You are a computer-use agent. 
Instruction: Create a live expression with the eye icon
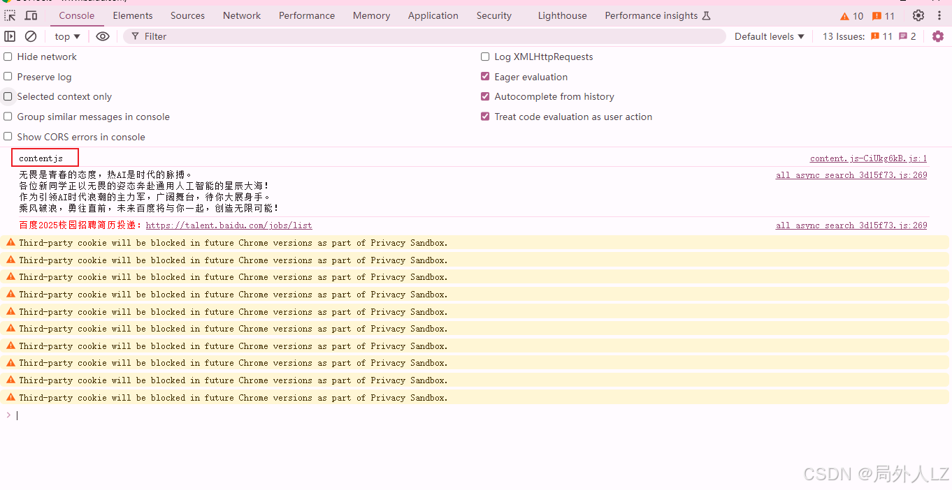(x=102, y=36)
